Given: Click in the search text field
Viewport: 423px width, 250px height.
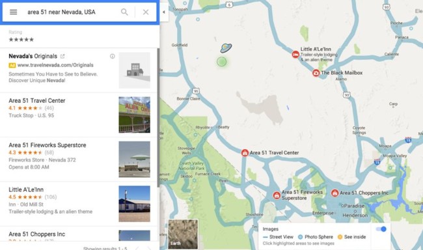Looking at the screenshot, I should point(72,12).
